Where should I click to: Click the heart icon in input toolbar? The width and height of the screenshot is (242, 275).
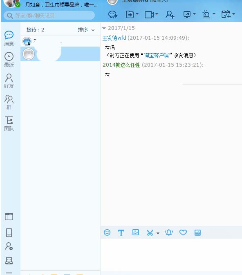[183, 233]
